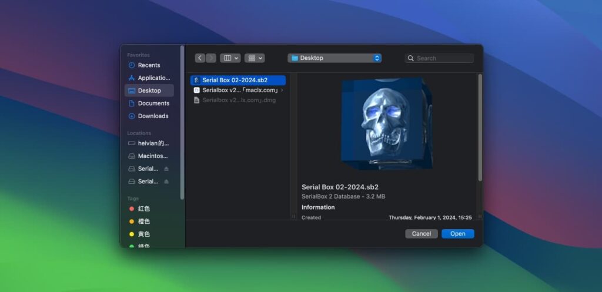Click the Documents page icon
Image resolution: width=602 pixels, height=292 pixels.
[132, 103]
